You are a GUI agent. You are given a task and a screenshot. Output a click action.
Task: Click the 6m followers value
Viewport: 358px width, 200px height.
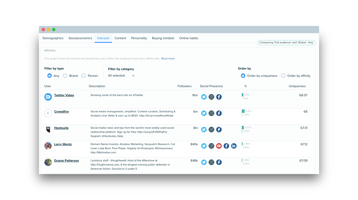pyautogui.click(x=196, y=112)
